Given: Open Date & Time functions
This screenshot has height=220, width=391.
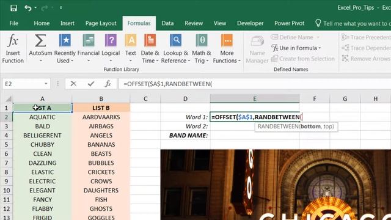Looking at the screenshot, I should coord(150,48).
